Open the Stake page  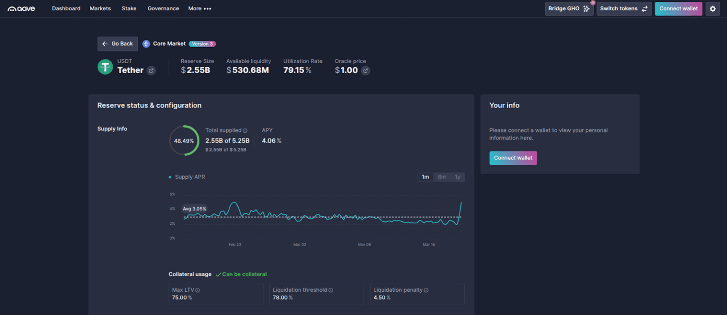point(129,9)
